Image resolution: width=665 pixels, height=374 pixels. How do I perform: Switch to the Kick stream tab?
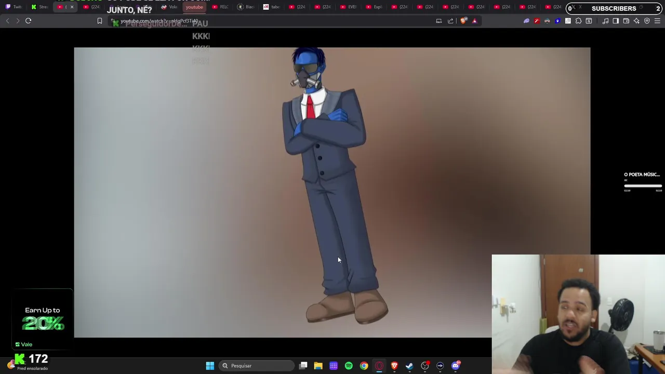coord(40,7)
